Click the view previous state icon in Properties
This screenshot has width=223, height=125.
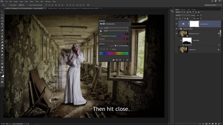click(x=117, y=60)
